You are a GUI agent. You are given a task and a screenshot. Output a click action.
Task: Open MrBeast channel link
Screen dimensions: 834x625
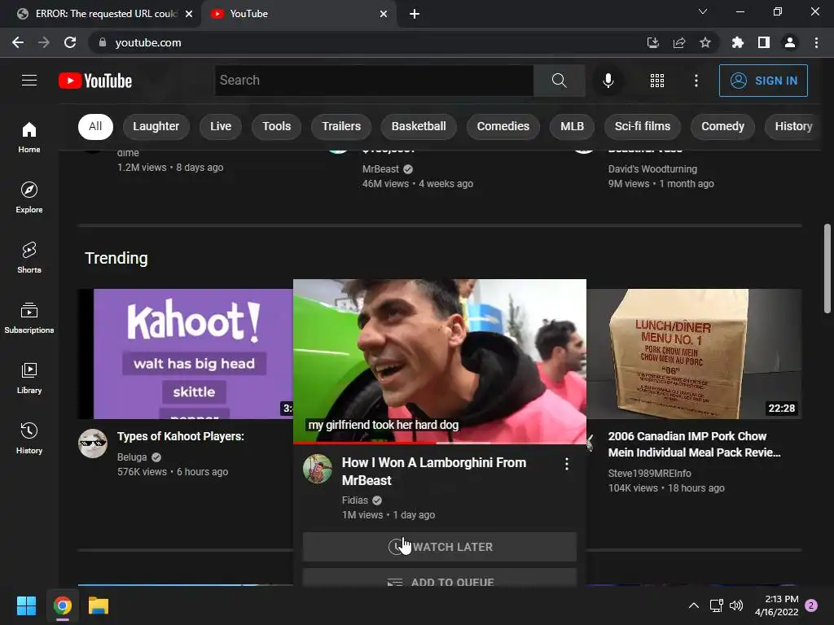[380, 169]
